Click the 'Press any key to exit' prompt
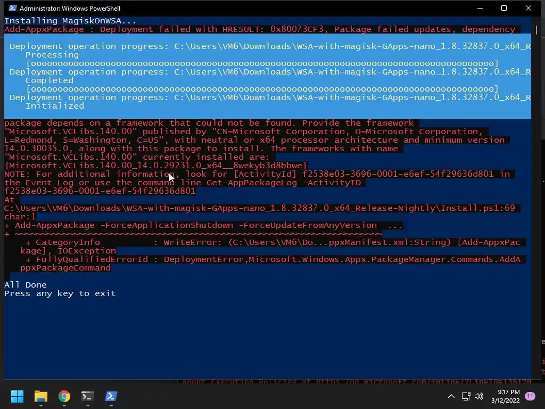This screenshot has width=545, height=409. pyautogui.click(x=60, y=293)
